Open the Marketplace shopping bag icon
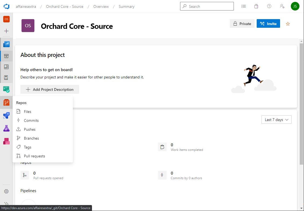This screenshot has height=211, width=304. [x=256, y=6]
